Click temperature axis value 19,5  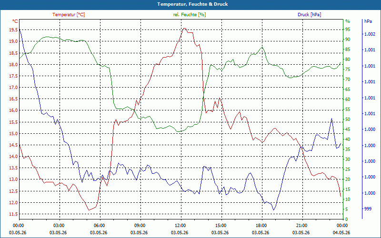13,30
